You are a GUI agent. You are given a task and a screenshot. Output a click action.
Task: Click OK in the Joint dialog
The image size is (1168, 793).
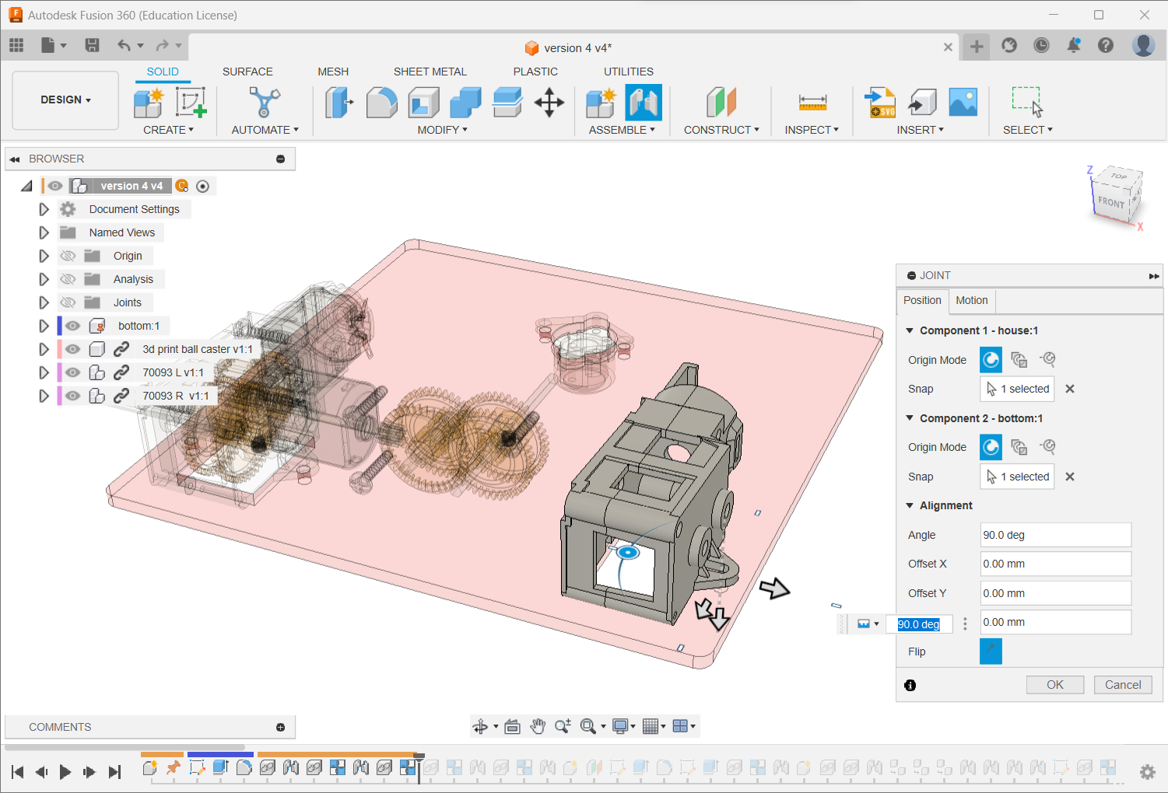pos(1054,685)
